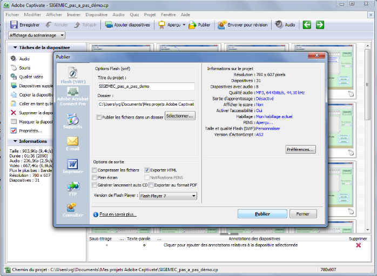Check Générer lancement auto CD
This screenshot has height=276, width=377.
tap(95, 185)
